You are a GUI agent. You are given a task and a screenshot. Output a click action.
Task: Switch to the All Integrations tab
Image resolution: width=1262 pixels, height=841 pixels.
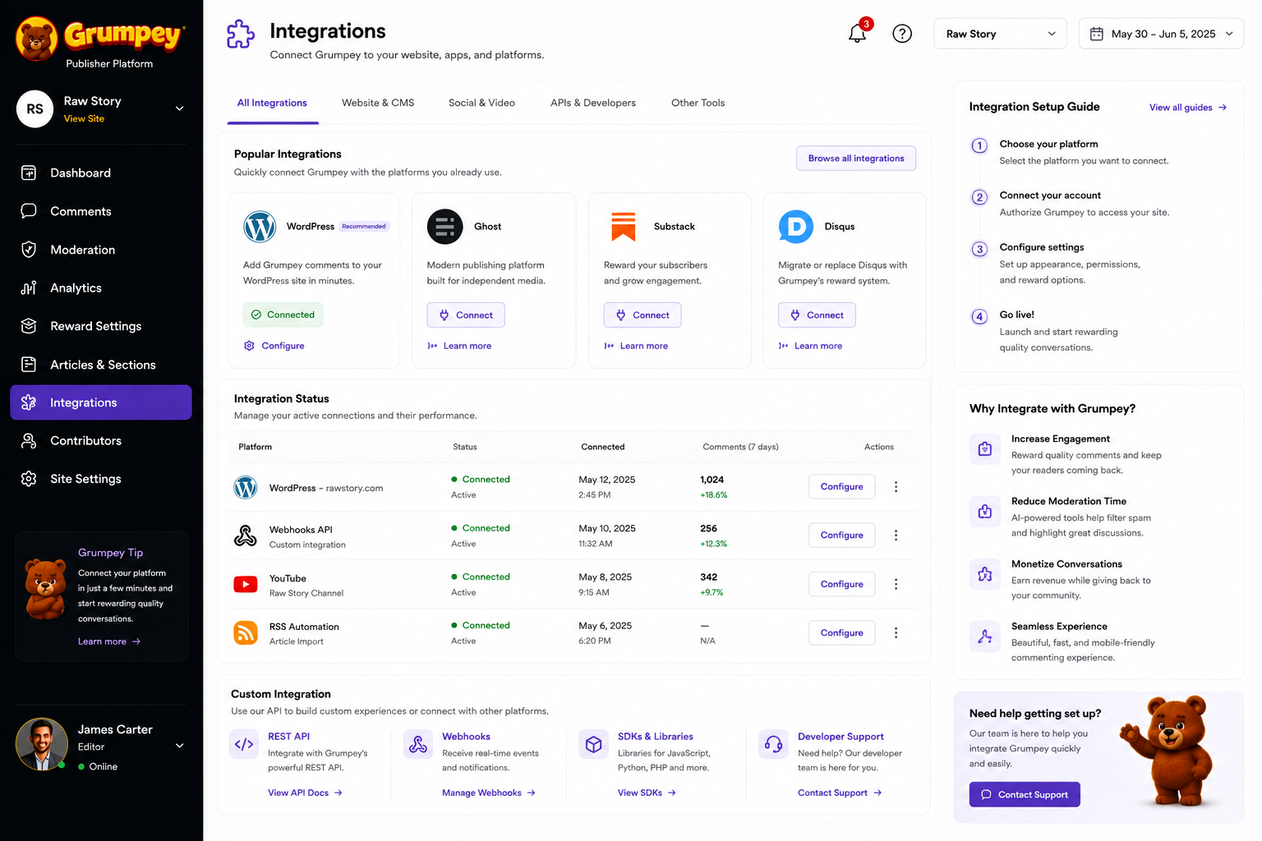[x=272, y=103]
